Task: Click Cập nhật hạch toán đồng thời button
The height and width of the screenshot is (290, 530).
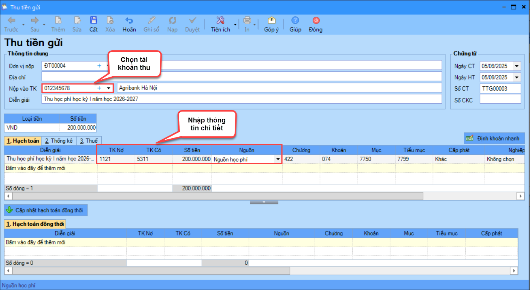Action: tap(46, 210)
